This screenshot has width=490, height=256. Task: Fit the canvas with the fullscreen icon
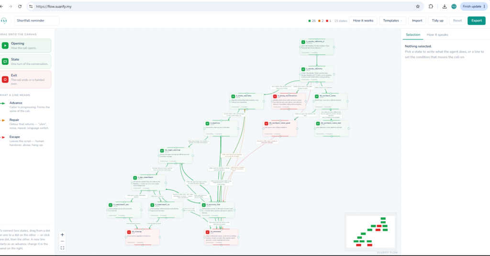click(62, 248)
